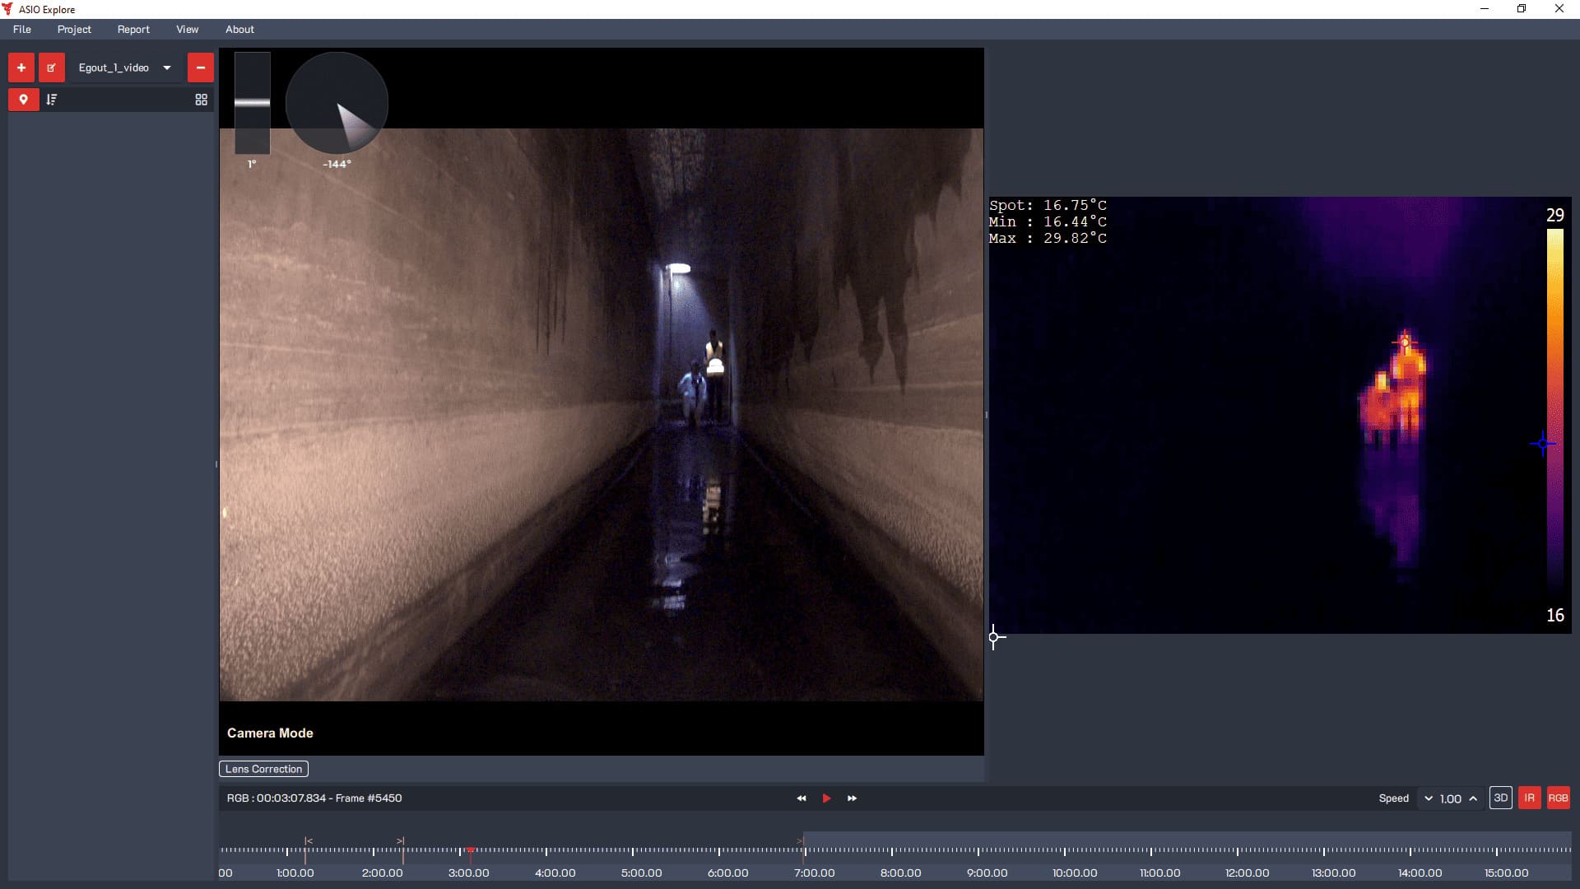Screen dimensions: 1580x889
Task: Open the Report menu
Action: (133, 29)
